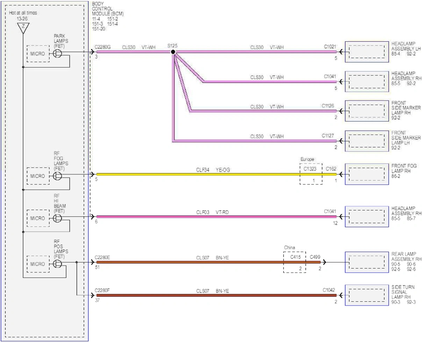
Task: Click the SIDE TURN SIGNAL LAMP RH component box
Action: [367, 295]
